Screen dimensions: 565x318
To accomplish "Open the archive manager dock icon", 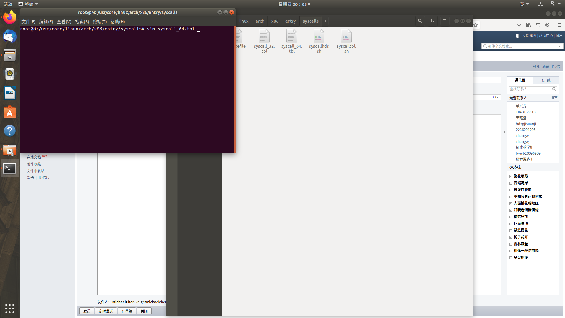I will 10,150.
